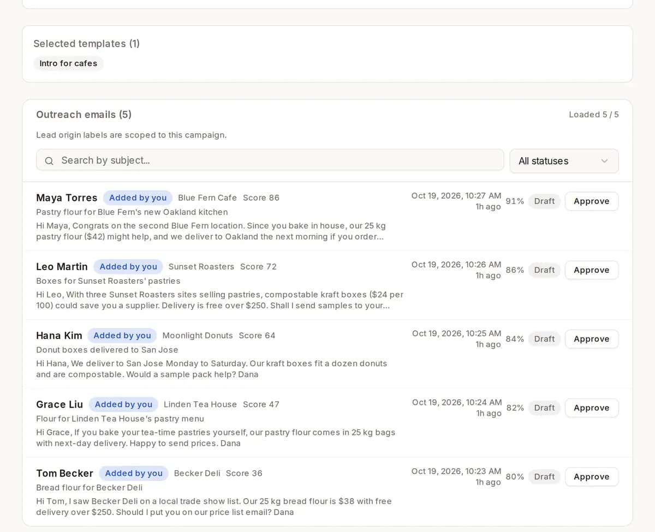Open the email preview starting 'Hi Hana, We deliver'
The height and width of the screenshot is (532, 655).
(x=212, y=369)
